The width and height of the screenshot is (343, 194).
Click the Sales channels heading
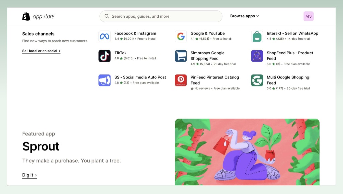38,34
